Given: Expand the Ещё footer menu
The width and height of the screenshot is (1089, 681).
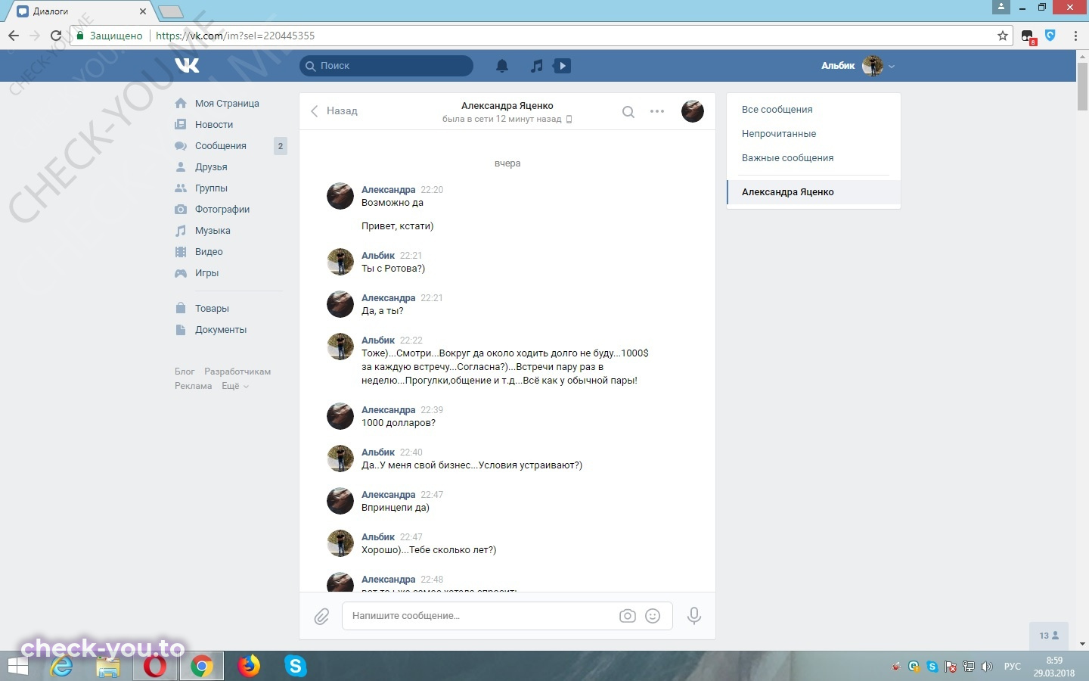Looking at the screenshot, I should [x=234, y=386].
